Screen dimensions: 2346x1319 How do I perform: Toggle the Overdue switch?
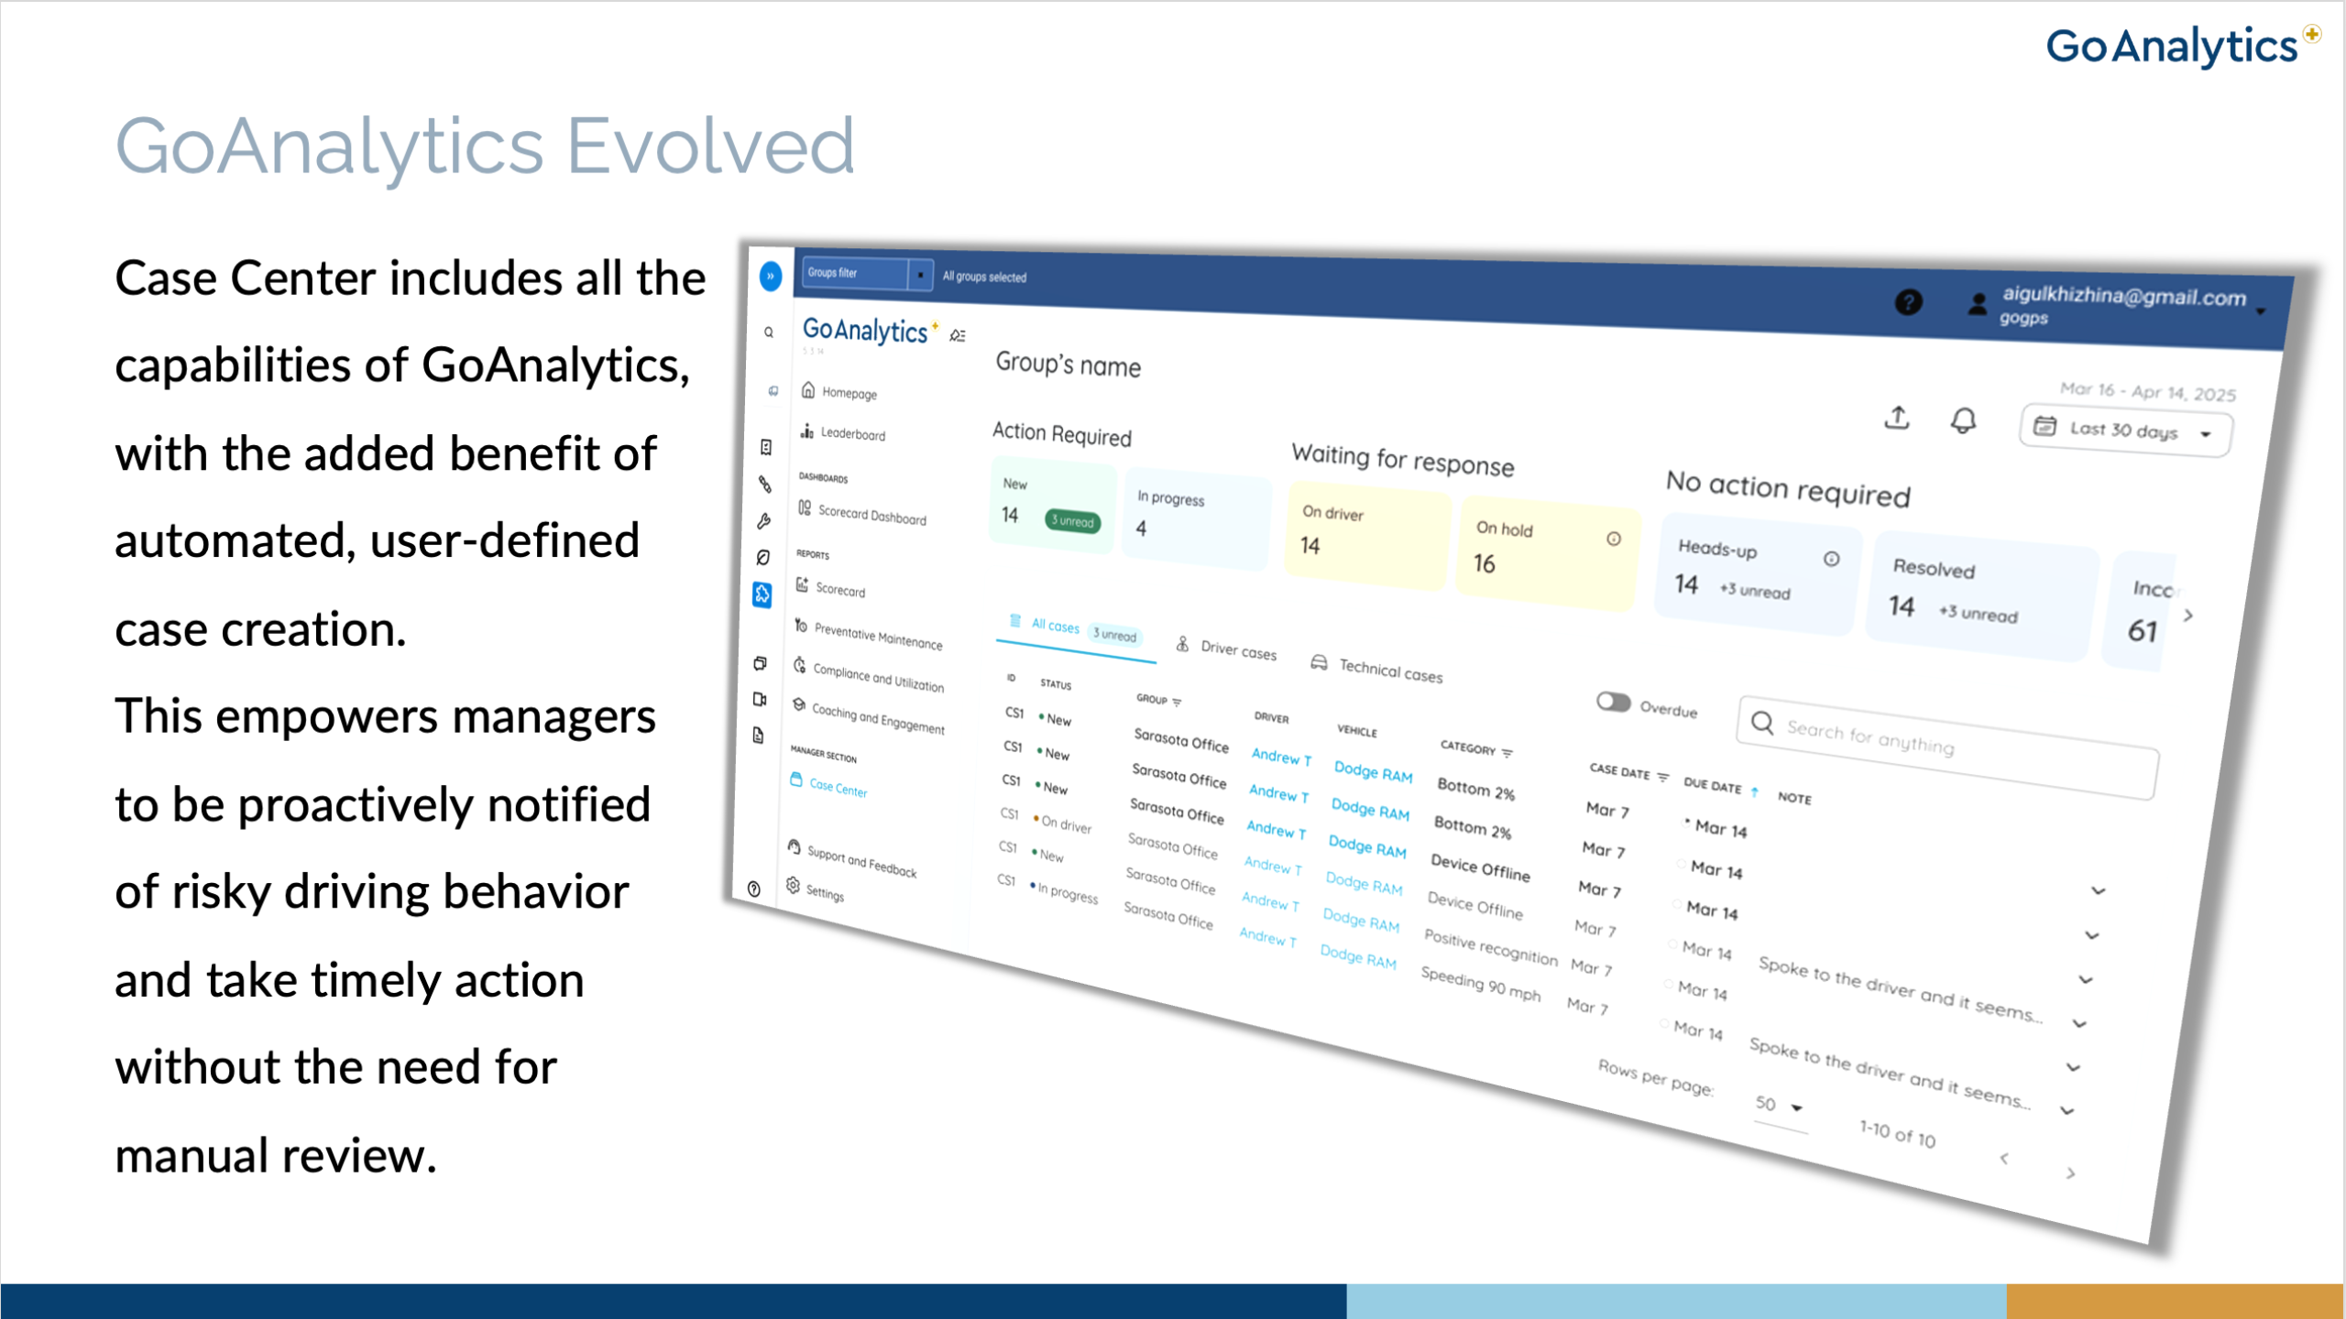point(1613,703)
